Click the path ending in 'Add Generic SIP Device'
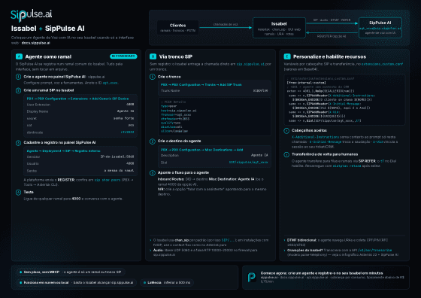Image resolution: width=421 pixels, height=298 pixels. (77, 99)
